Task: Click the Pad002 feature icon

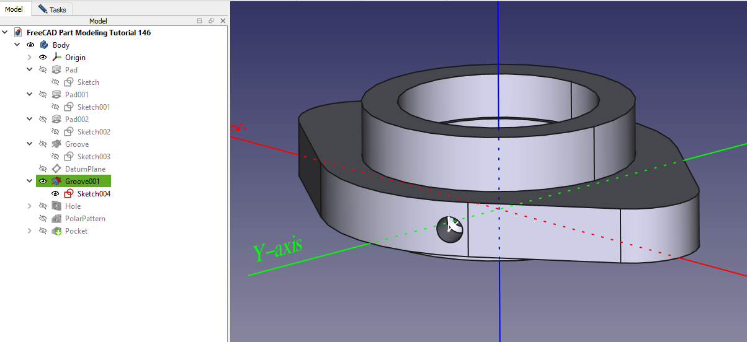Action: pyautogui.click(x=56, y=120)
